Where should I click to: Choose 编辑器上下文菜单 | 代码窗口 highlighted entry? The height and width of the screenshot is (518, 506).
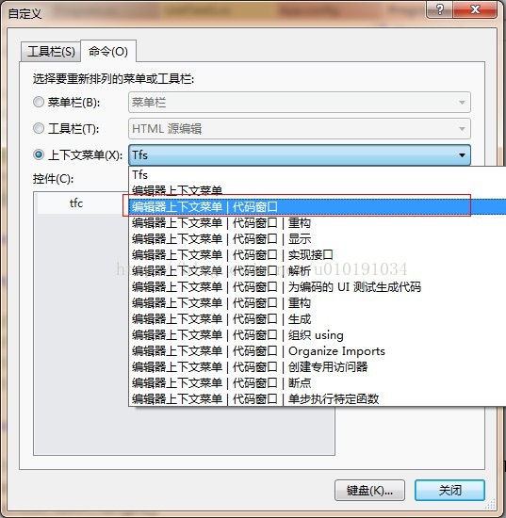click(x=318, y=207)
